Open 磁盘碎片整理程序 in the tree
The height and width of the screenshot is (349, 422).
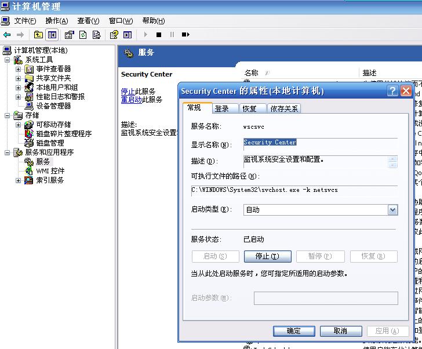(x=64, y=134)
